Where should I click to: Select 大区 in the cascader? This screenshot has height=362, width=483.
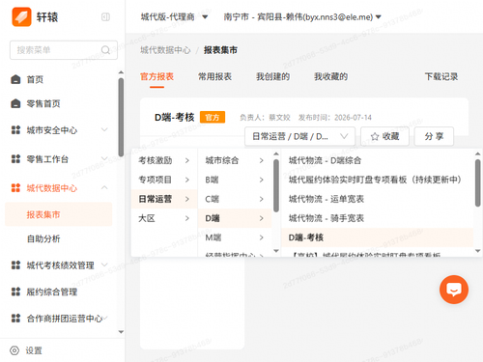[x=164, y=218]
